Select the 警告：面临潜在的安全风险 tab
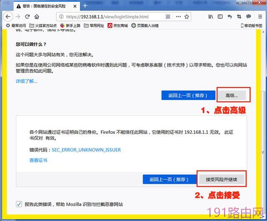Screen dimensions: 267x221 pyautogui.click(x=46, y=6)
